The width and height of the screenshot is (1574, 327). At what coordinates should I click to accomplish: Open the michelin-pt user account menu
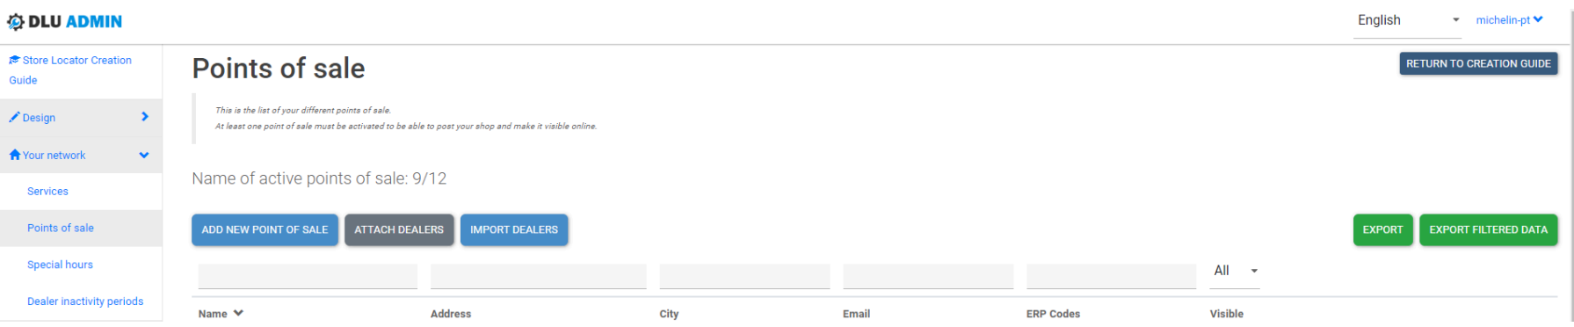(x=1509, y=19)
